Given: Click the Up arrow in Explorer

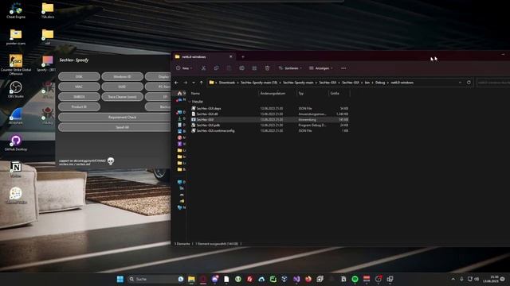Looking at the screenshot, I should pyautogui.click(x=202, y=83).
